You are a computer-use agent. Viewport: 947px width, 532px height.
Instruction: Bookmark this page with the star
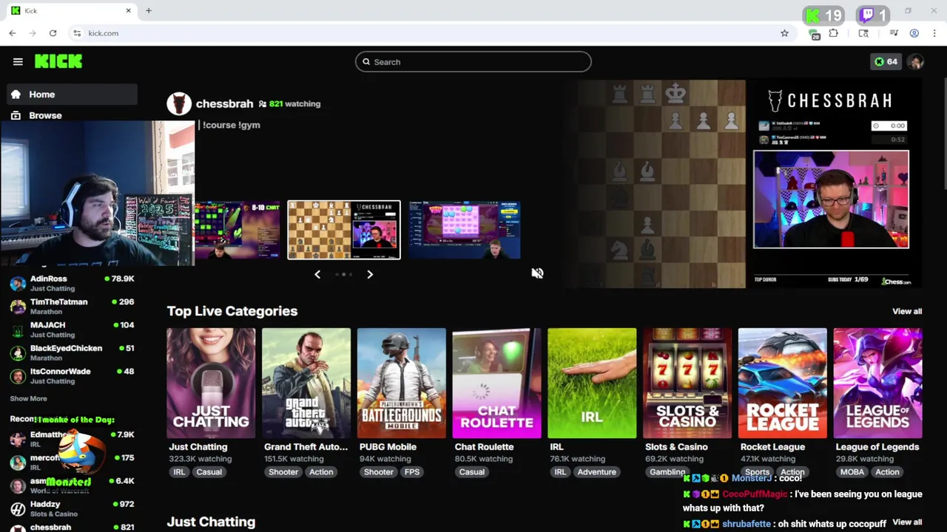784,33
